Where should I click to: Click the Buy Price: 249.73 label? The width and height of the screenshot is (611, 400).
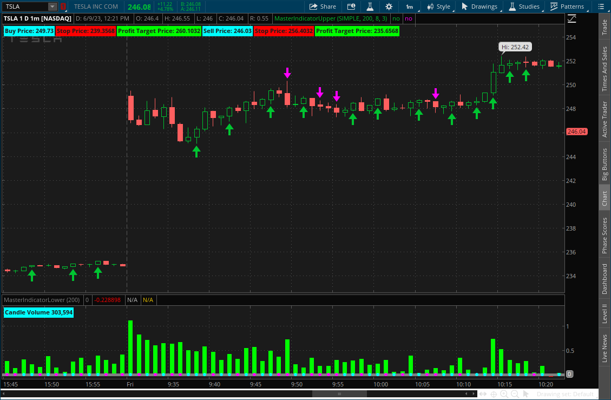tap(29, 31)
